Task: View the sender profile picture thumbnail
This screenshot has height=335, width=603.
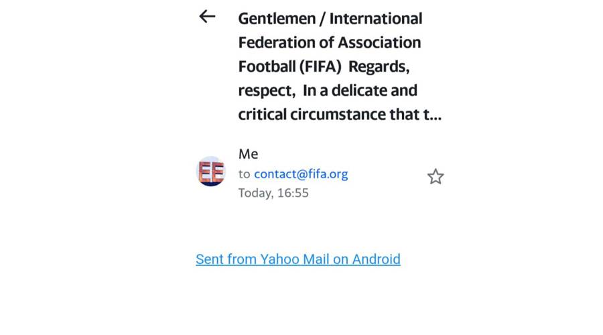Action: (x=210, y=172)
